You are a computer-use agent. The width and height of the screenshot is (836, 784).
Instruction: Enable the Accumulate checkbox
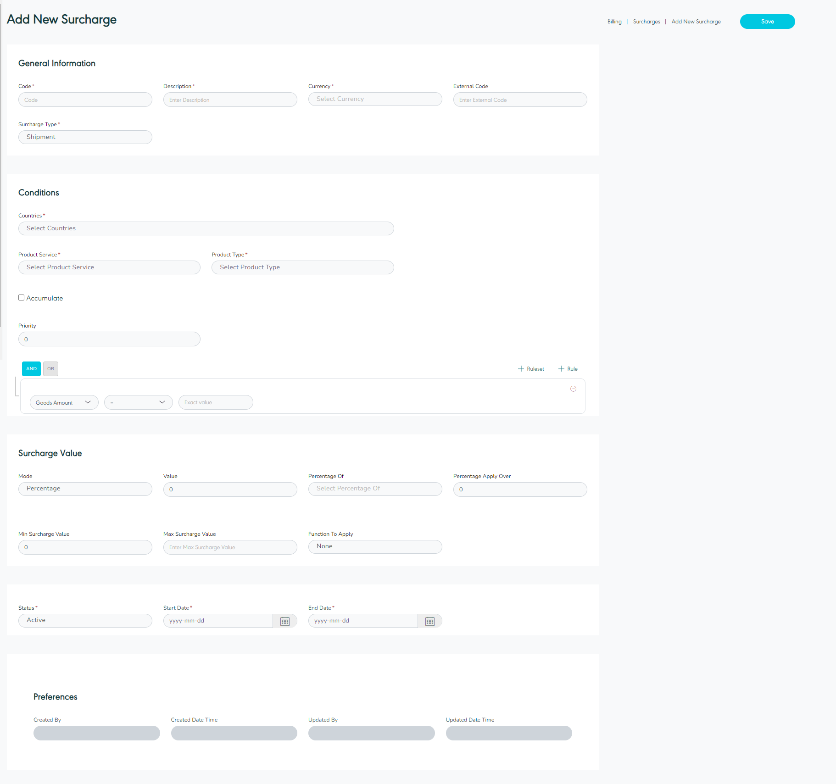point(22,298)
